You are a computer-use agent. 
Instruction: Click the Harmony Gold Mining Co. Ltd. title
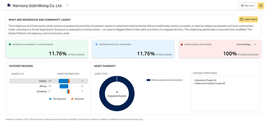point(37,6)
